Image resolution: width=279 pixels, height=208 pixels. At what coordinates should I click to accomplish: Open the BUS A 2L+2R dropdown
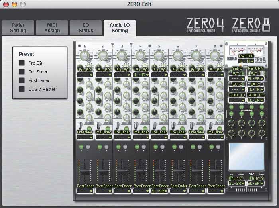[x=237, y=183]
